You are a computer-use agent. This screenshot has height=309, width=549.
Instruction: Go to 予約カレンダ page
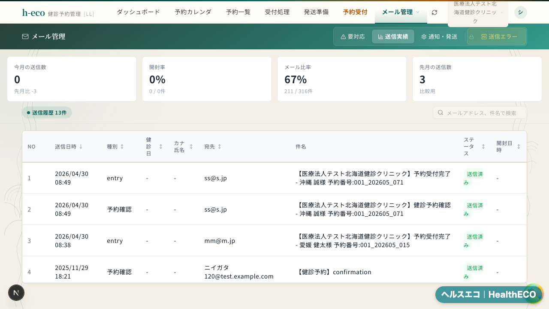pos(193,12)
